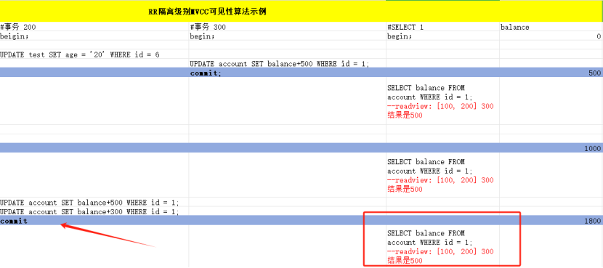Click the balance value 1000 cell
Screen dimensions: 603x268
(551, 148)
